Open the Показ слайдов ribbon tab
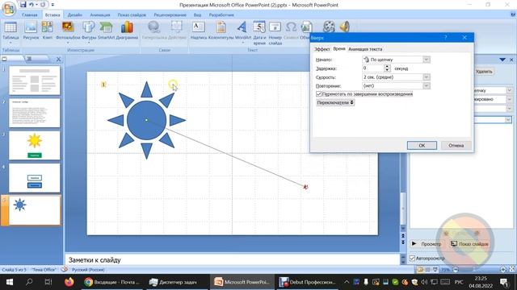Screen dimensions: 517x290 click(x=132, y=14)
